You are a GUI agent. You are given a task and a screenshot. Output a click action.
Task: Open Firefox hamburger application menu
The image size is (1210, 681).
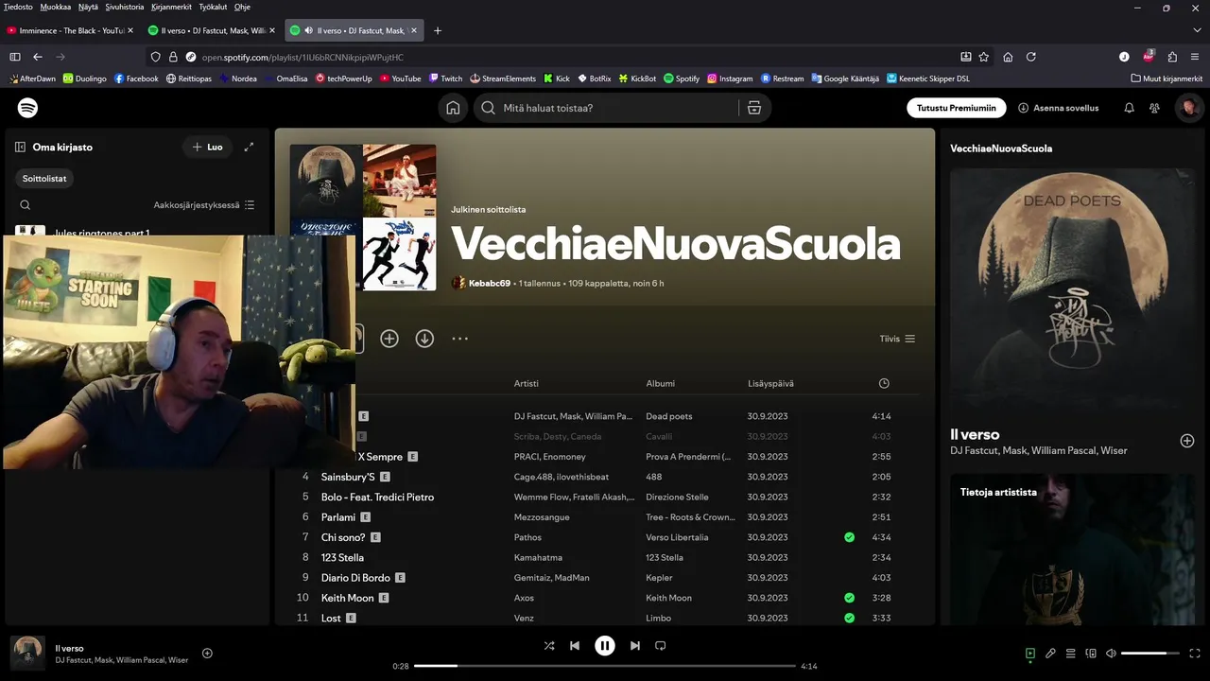(1195, 57)
